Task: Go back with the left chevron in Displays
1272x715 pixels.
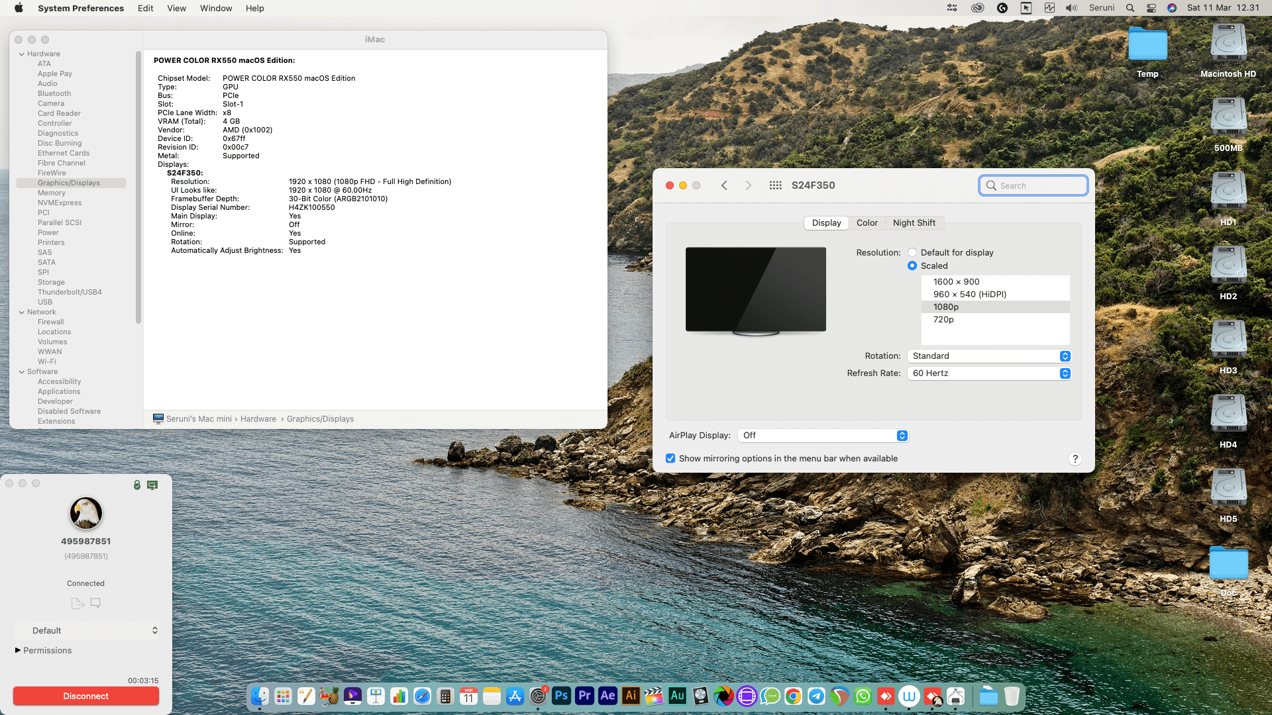Action: pyautogui.click(x=724, y=185)
